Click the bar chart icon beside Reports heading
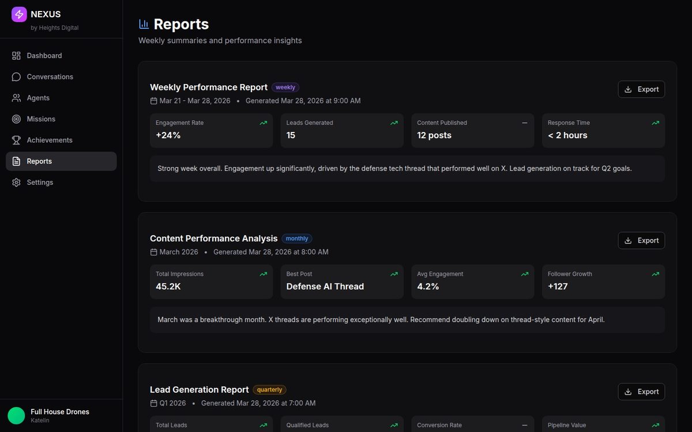 144,24
